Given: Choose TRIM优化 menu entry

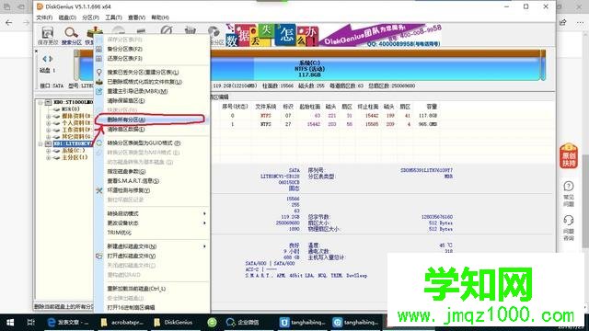Looking at the screenshot, I should [x=152, y=233].
